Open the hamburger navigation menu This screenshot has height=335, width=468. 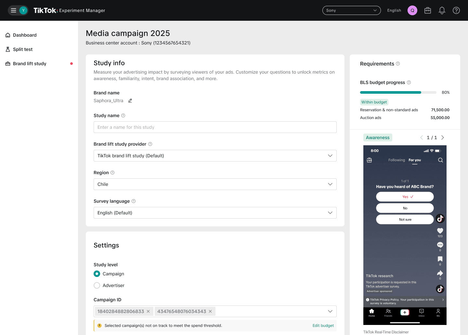click(x=13, y=10)
